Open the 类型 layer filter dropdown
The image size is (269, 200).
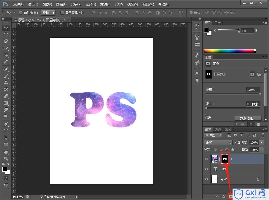click(213, 135)
